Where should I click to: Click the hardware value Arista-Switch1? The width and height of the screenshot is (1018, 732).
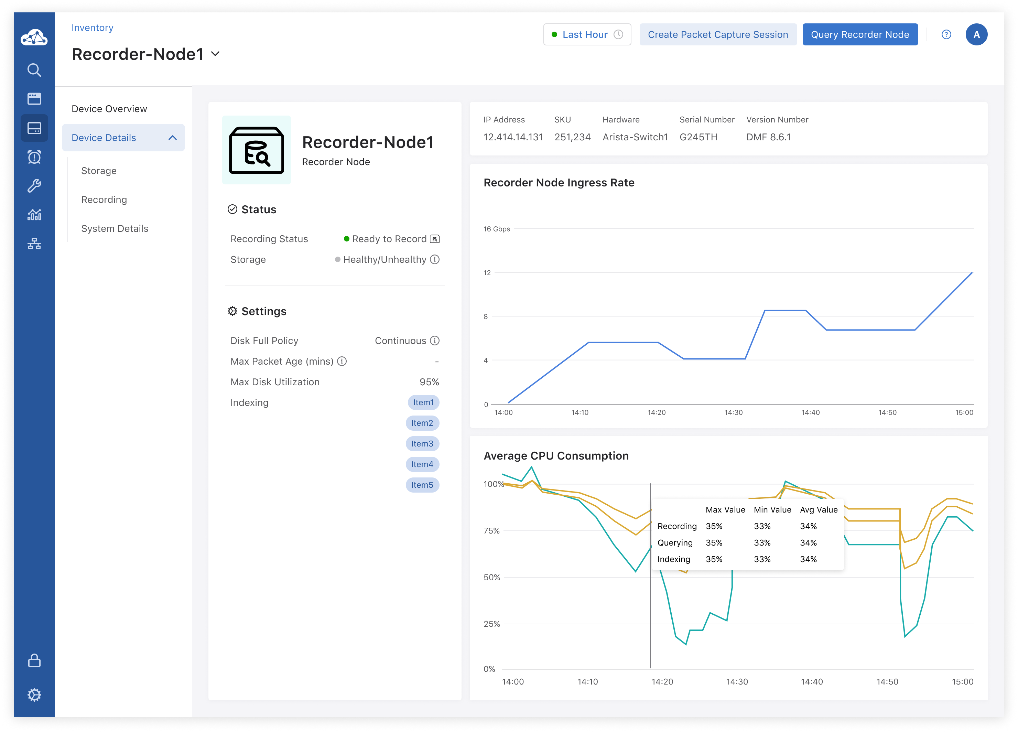click(x=635, y=137)
